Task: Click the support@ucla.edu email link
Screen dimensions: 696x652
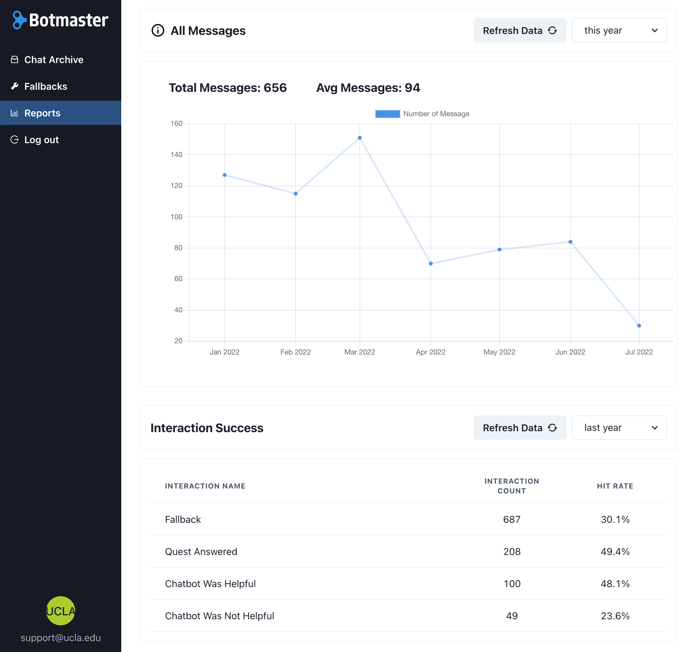Action: click(x=61, y=638)
